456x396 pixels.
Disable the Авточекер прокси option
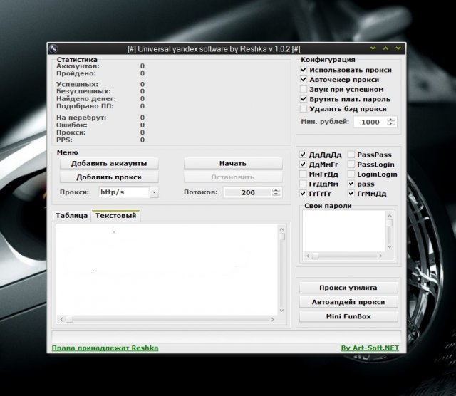[304, 79]
